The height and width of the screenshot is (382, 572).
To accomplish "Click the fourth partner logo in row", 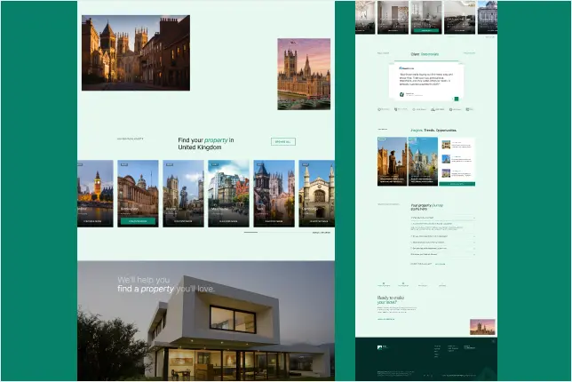I will click(x=438, y=110).
